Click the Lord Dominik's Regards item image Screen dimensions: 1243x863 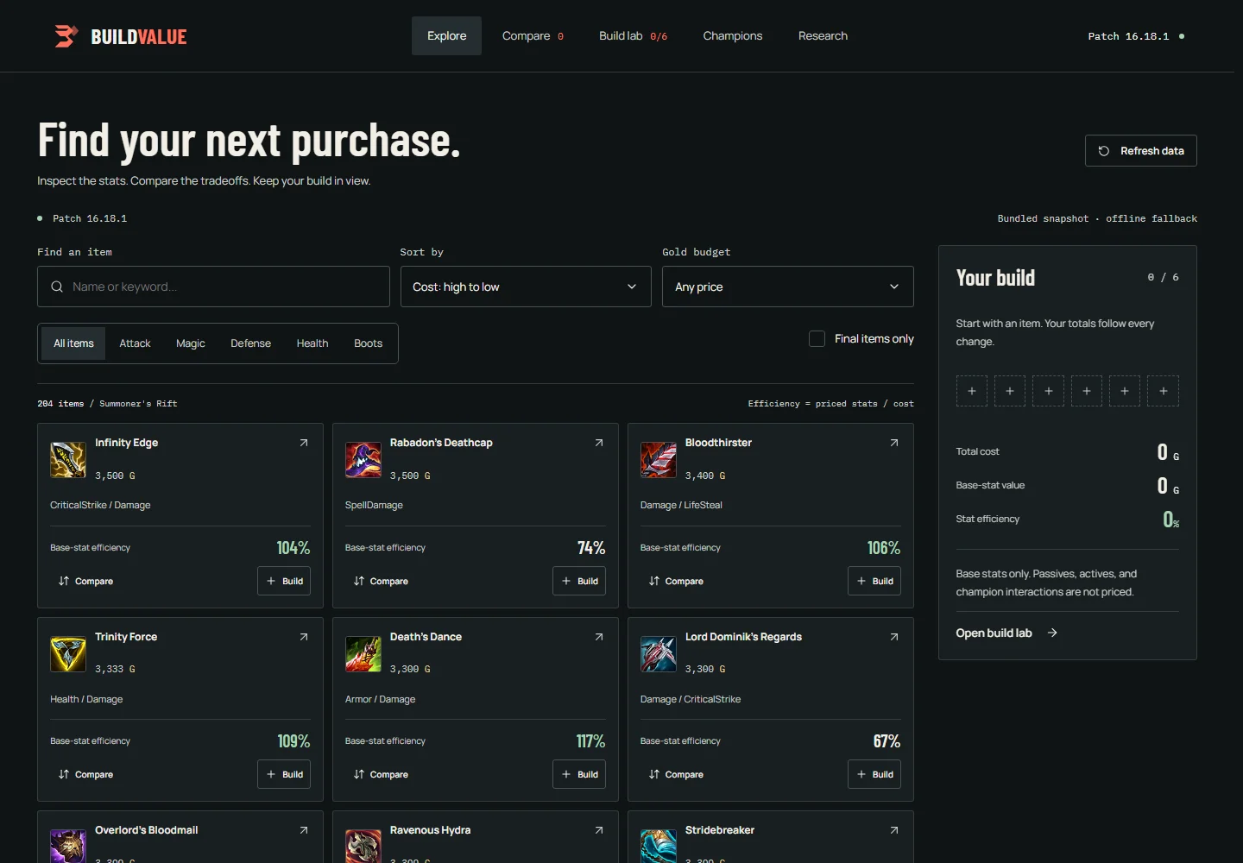[659, 654]
